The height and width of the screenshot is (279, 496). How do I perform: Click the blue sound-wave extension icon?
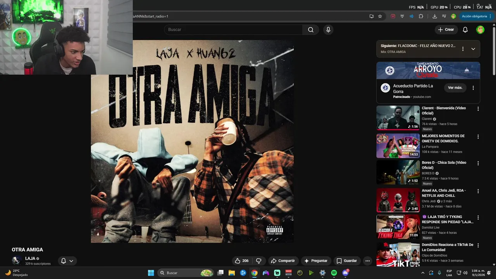coord(411,16)
